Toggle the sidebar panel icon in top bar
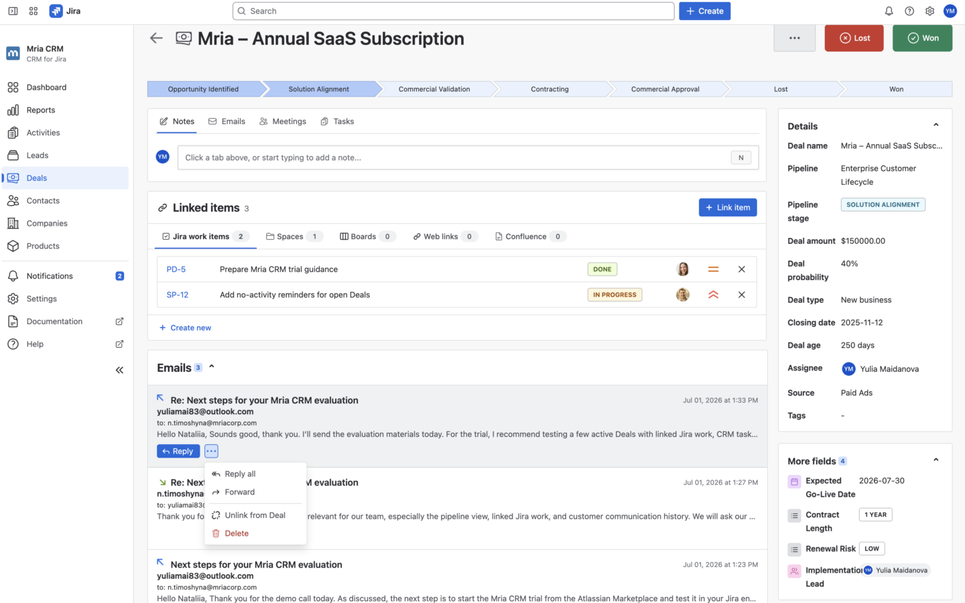Screen dimensions: 965x603 coord(13,11)
